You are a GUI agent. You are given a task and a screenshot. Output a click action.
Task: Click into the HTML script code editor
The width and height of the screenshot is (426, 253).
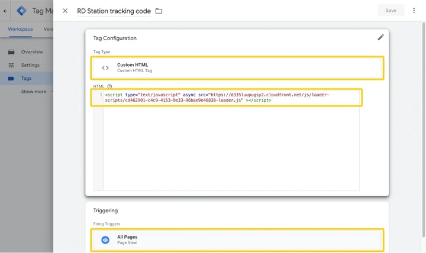pos(231,141)
